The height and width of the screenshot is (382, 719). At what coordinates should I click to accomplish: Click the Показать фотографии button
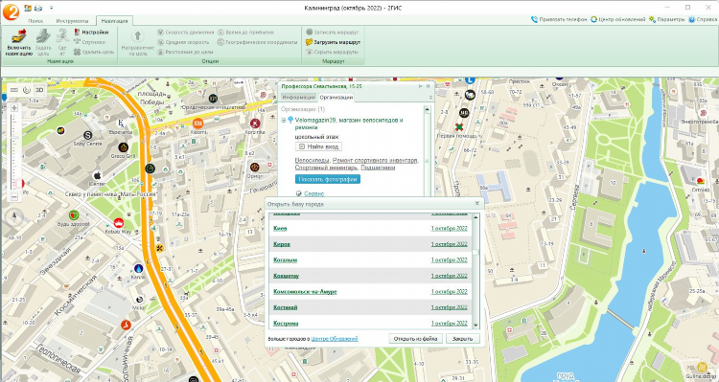point(328,180)
